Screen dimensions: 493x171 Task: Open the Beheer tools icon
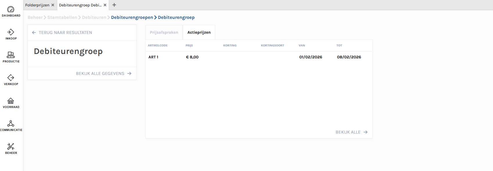pyautogui.click(x=11, y=147)
